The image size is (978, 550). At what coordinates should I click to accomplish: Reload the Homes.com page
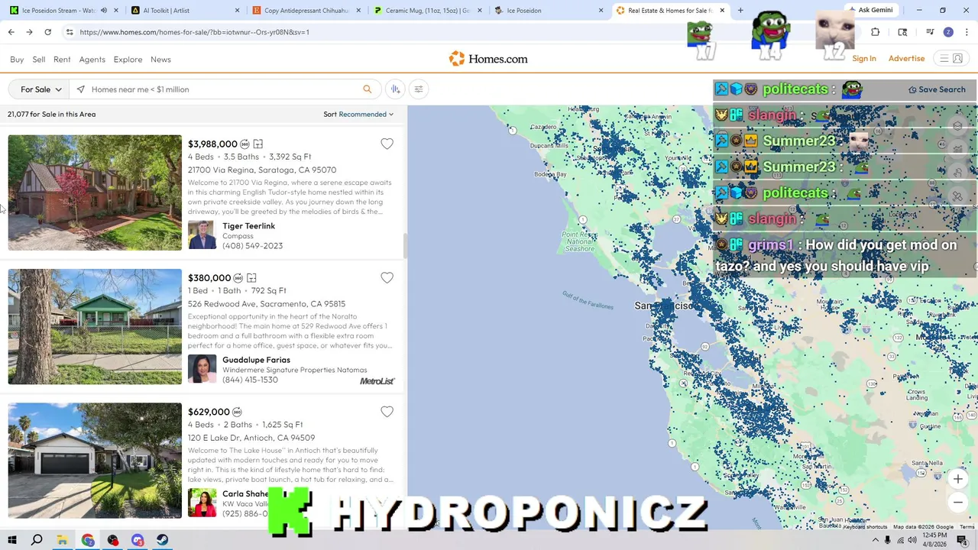pos(47,32)
